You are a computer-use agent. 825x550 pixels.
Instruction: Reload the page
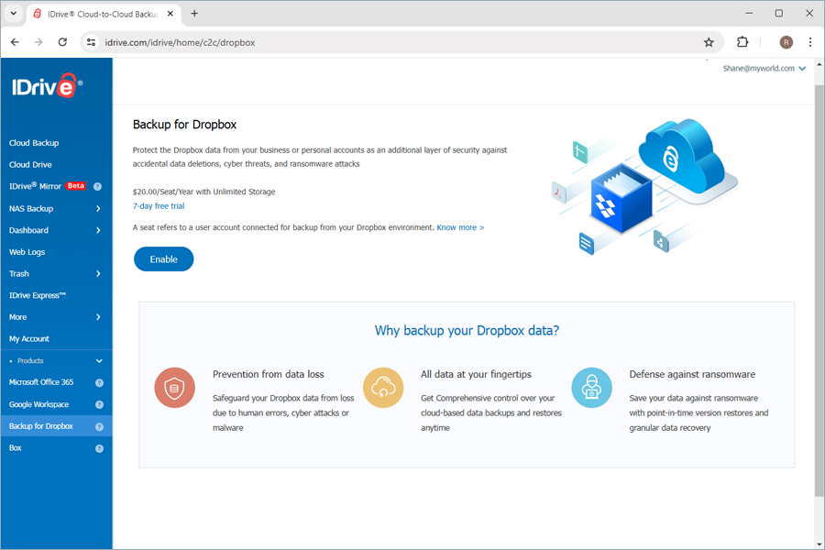point(61,42)
